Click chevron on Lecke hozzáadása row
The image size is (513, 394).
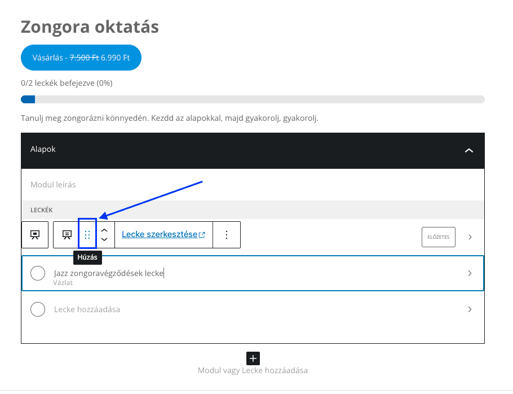tap(470, 309)
